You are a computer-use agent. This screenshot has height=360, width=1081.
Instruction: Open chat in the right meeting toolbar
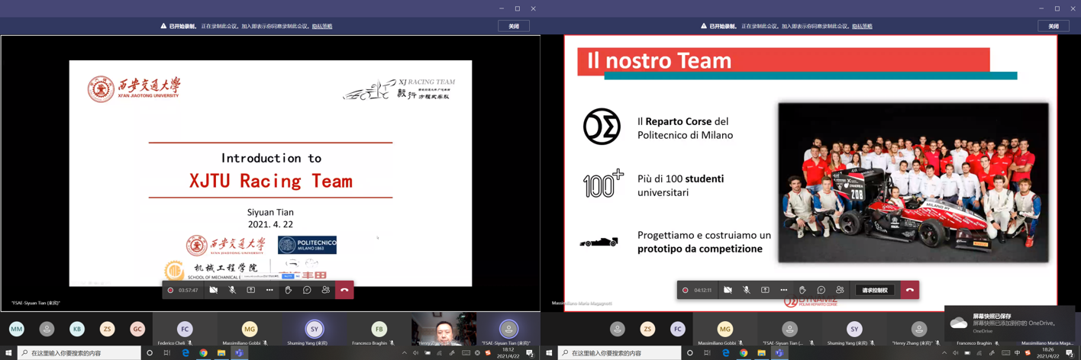coord(821,291)
